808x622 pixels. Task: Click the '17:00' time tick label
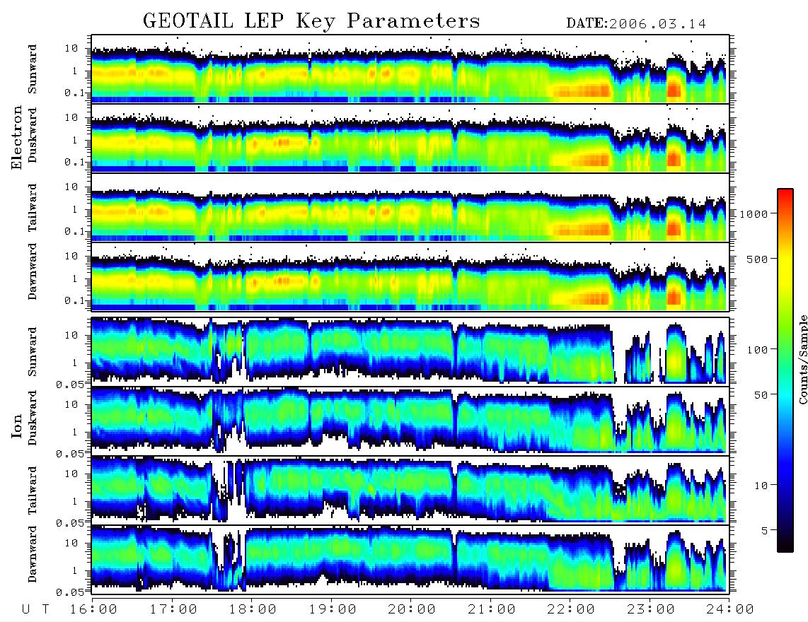click(173, 609)
